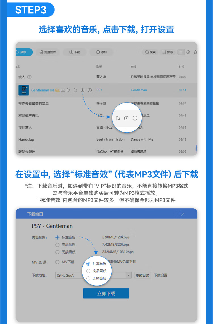Switch to list view icon
213x324 pixels.
[x=181, y=52]
